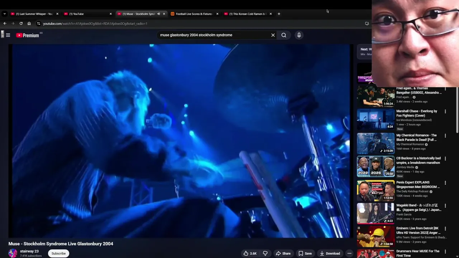The height and width of the screenshot is (258, 459).
Task: Visit Frank Garcia channel name
Action: (404, 214)
